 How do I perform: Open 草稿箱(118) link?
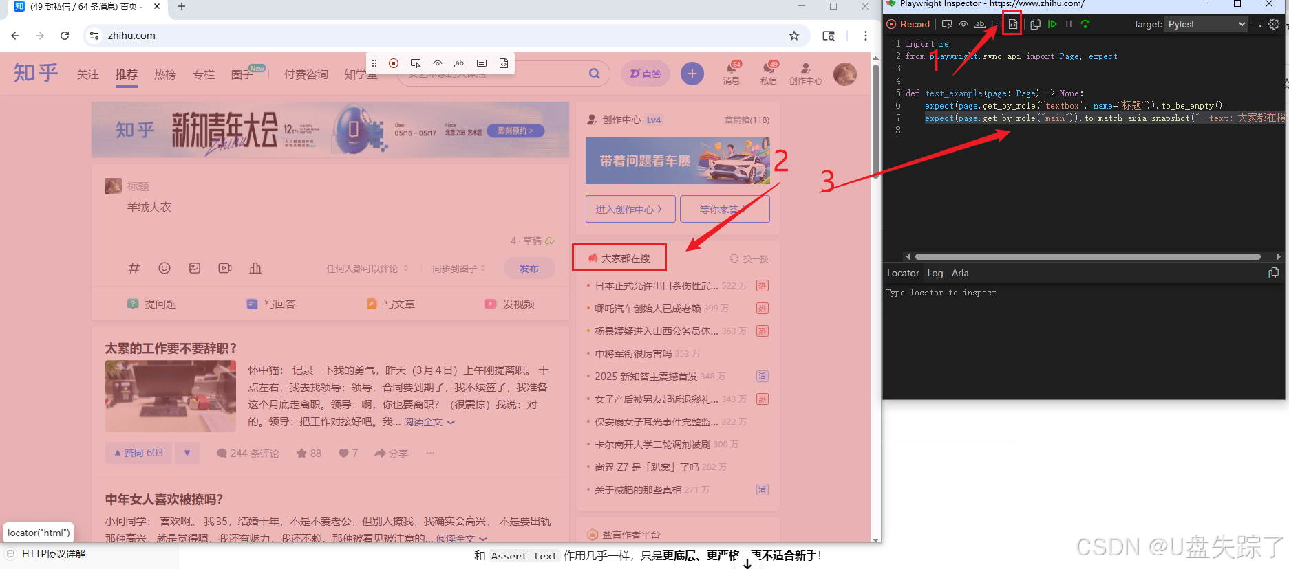(x=747, y=120)
